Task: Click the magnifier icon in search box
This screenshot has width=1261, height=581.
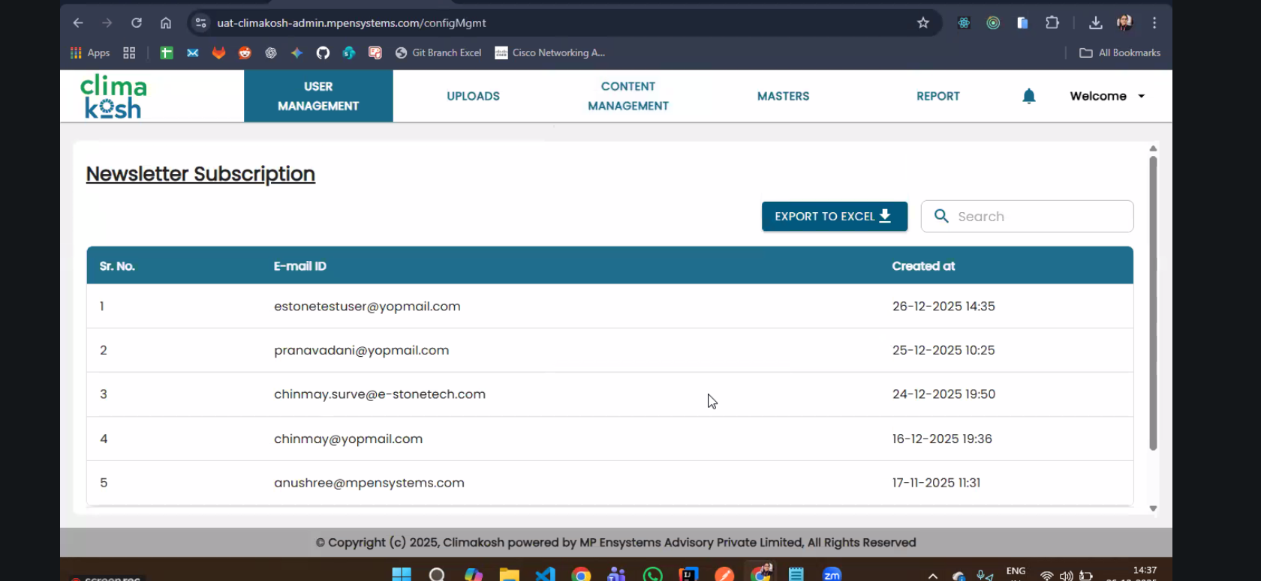Action: pyautogui.click(x=940, y=216)
